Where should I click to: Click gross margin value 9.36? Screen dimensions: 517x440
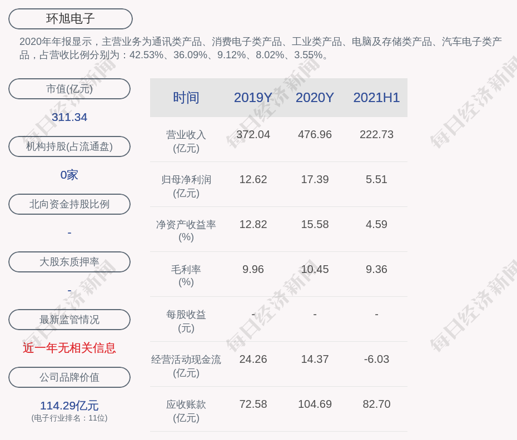376,269
